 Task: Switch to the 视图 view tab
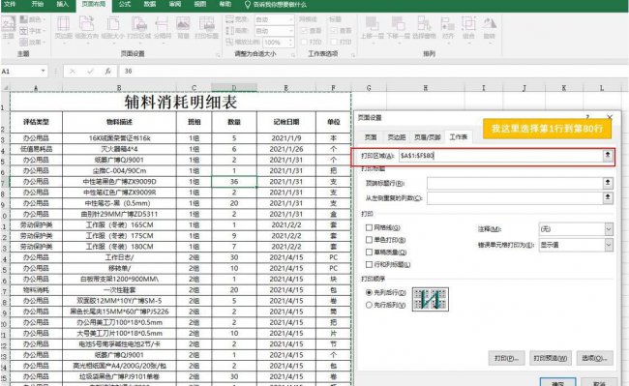click(x=200, y=4)
